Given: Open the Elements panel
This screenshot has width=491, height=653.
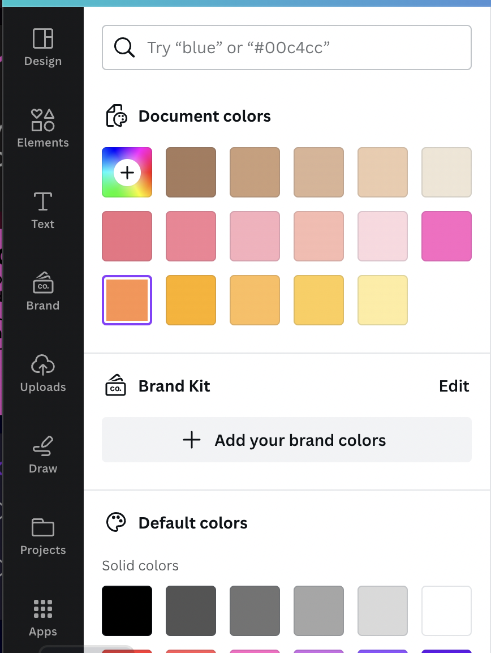Looking at the screenshot, I should point(42,128).
